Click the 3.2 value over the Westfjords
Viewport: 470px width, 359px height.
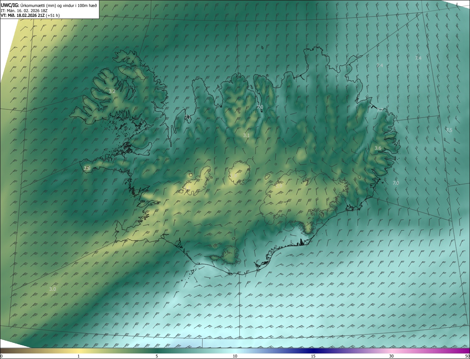pos(112,91)
